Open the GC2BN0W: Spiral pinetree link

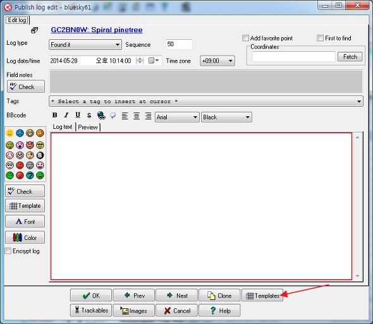click(x=97, y=30)
